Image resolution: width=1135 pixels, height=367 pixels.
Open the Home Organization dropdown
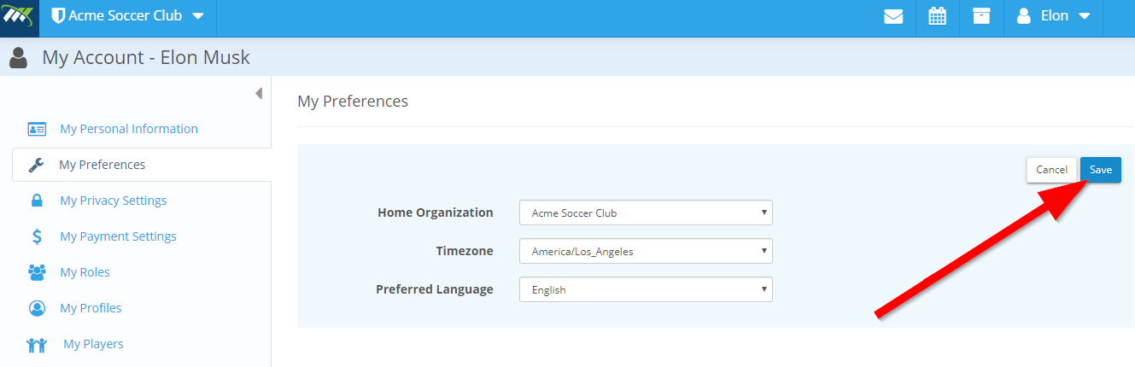coord(646,213)
